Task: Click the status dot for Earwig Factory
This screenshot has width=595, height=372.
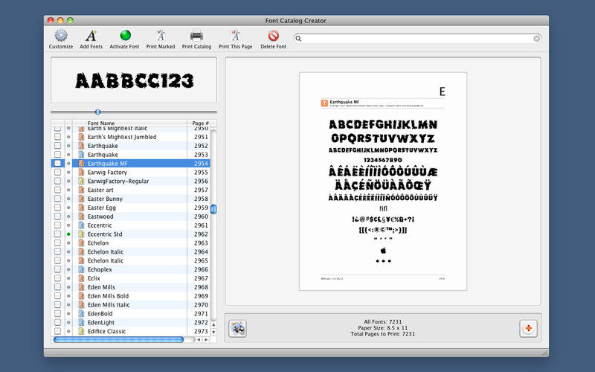Action: tap(68, 173)
